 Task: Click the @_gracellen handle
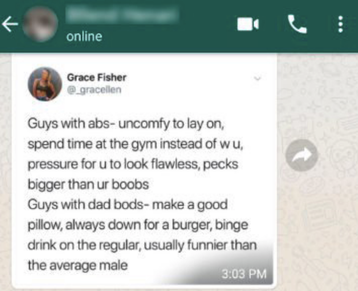94,90
